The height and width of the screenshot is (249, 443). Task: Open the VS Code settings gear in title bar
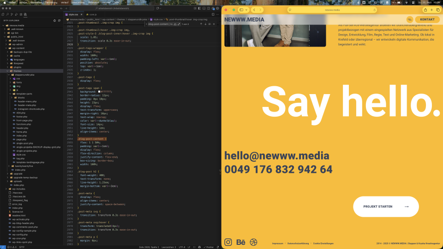(x=217, y=8)
